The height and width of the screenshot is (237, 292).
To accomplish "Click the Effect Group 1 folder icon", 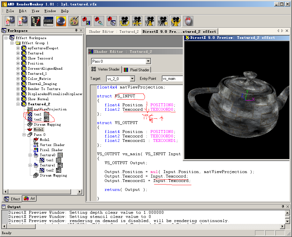I will tap(18, 43).
